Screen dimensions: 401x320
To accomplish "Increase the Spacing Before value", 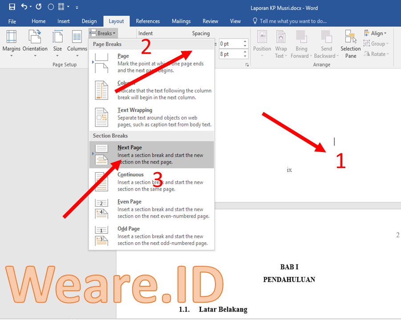I will tap(245, 41).
